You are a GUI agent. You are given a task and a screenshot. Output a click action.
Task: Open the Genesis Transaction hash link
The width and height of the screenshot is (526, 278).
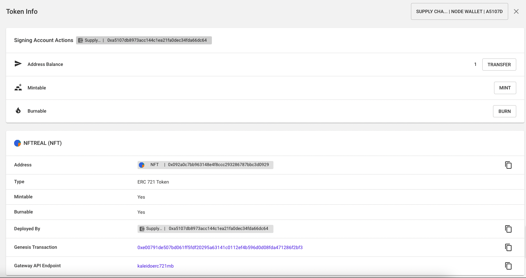[x=220, y=247]
